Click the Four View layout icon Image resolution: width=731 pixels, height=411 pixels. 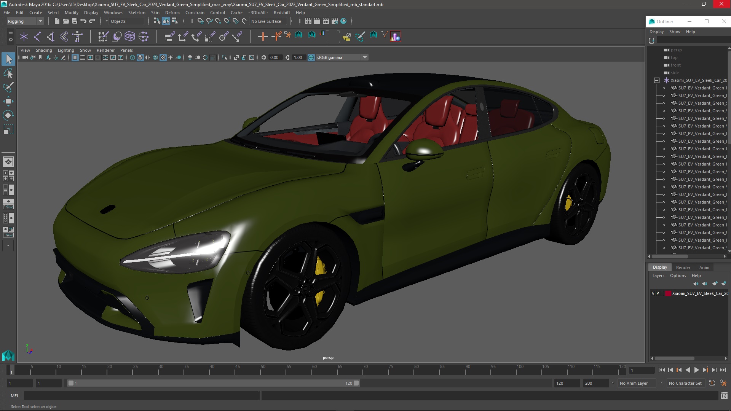[8, 175]
